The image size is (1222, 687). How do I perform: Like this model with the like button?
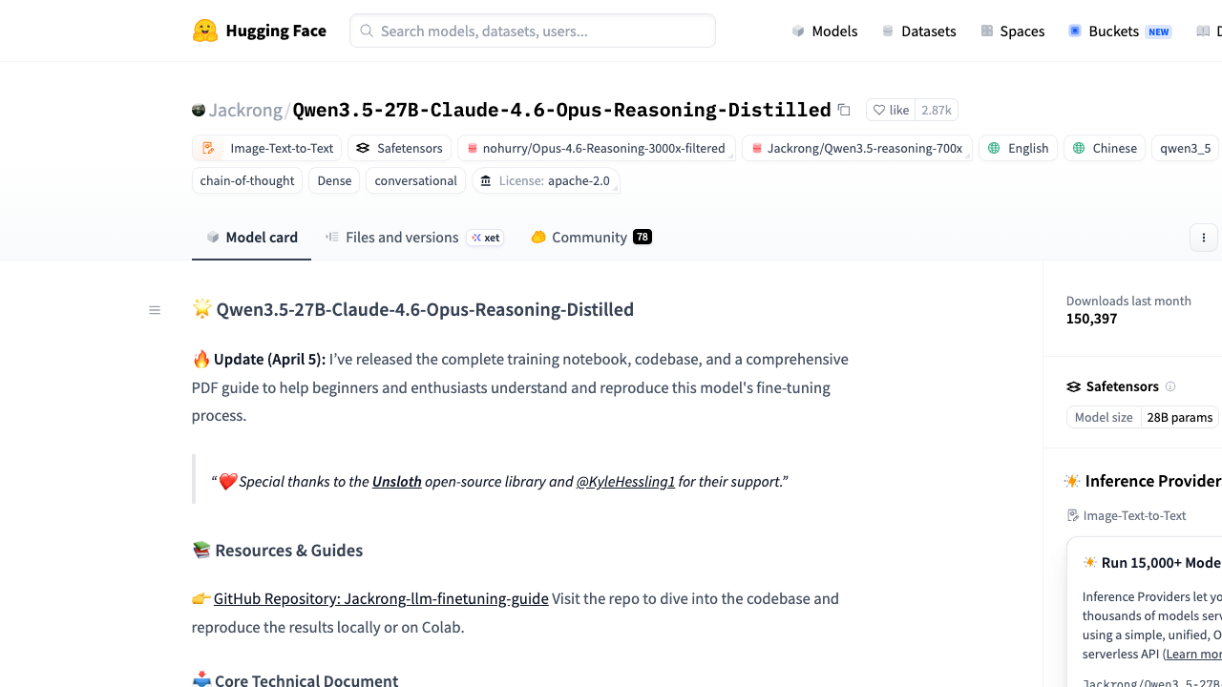[x=891, y=110]
